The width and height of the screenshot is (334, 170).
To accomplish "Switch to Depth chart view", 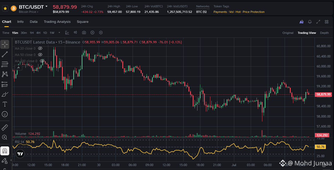I will point(324,33).
